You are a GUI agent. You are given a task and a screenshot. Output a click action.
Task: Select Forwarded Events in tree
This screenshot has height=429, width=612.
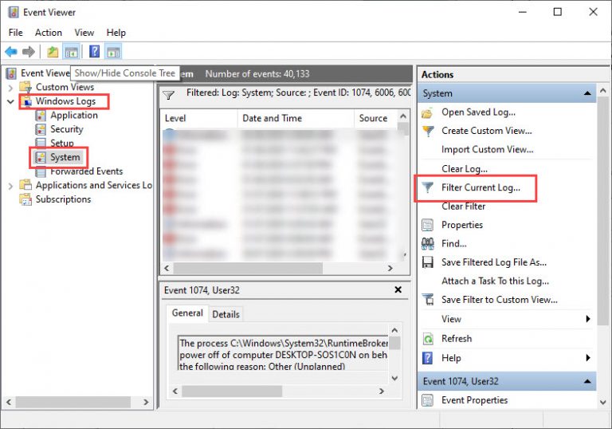pyautogui.click(x=86, y=171)
